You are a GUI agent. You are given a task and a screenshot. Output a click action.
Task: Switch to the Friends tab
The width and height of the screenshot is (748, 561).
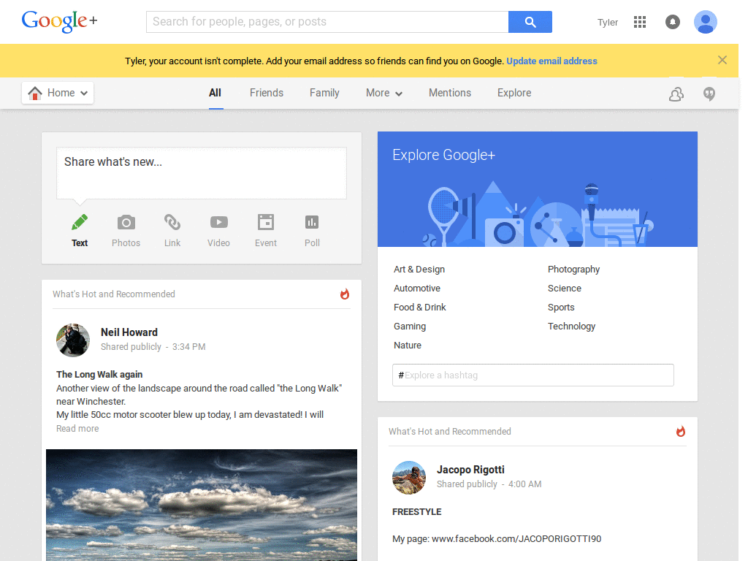(267, 93)
